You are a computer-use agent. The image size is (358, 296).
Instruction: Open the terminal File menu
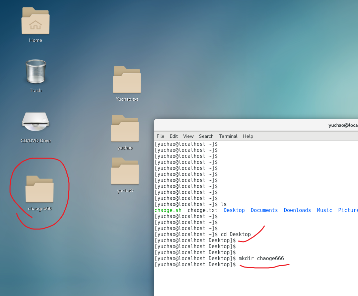click(160, 136)
